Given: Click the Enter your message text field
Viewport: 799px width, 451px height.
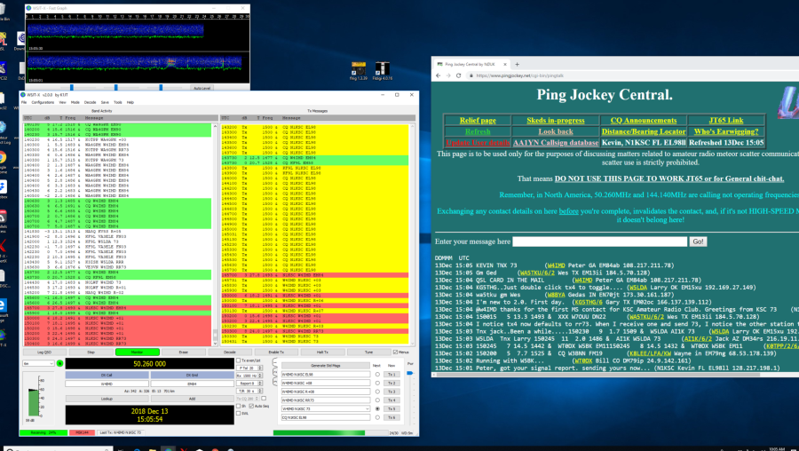Looking at the screenshot, I should [x=599, y=241].
